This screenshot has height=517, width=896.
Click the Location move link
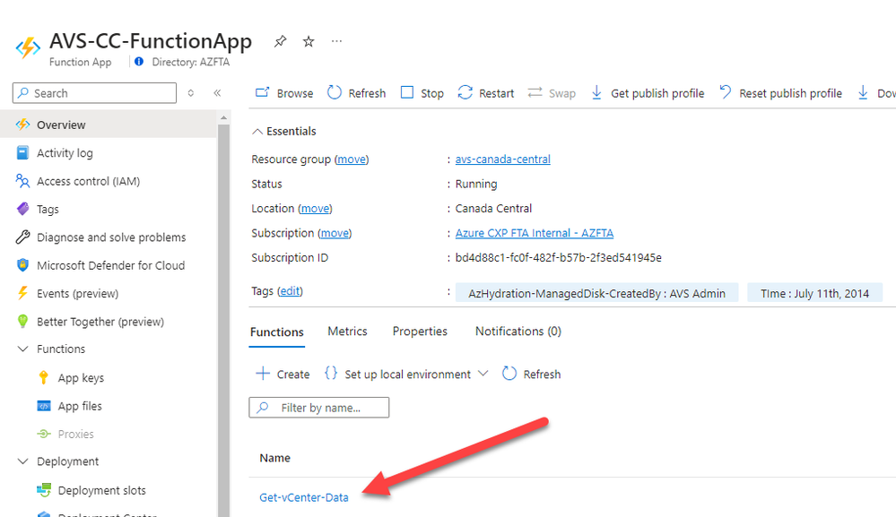pos(315,208)
